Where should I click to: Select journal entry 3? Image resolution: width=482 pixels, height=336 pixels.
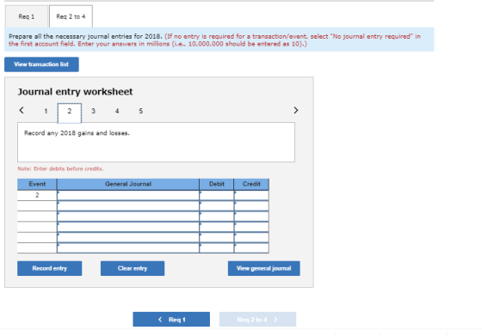point(93,111)
